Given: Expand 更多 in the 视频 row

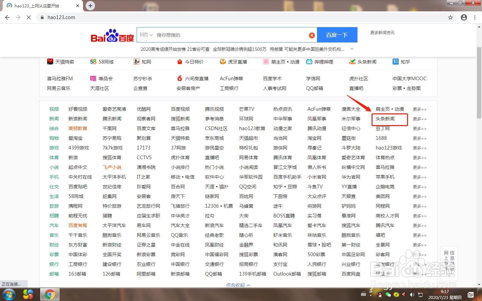Looking at the screenshot, I should (x=419, y=109).
